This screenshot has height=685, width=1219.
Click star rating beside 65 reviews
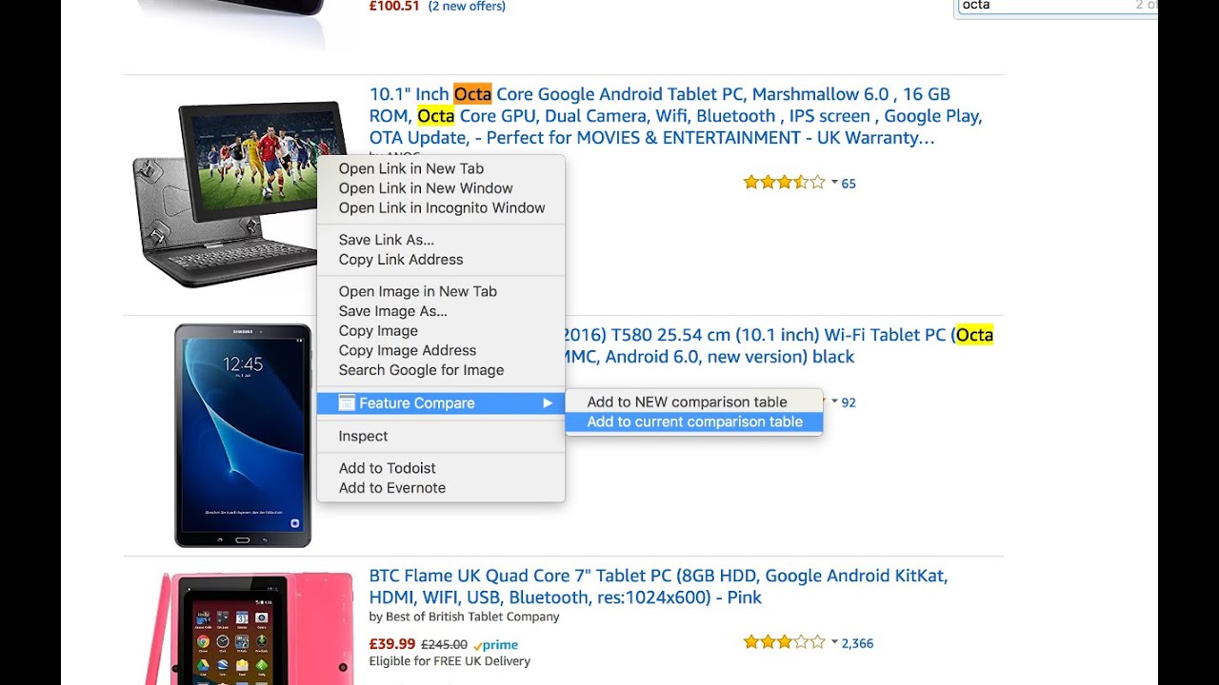(784, 183)
